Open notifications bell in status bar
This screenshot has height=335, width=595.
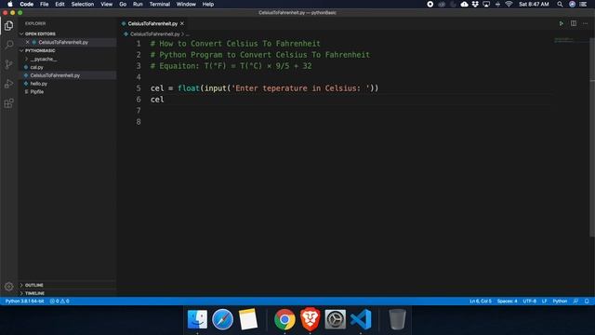tap(587, 301)
